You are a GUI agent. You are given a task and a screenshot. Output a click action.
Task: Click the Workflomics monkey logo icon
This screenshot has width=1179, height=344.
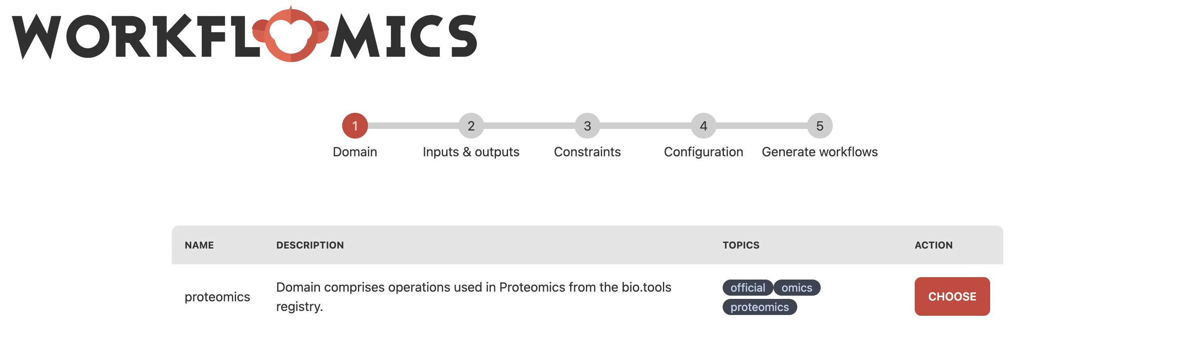(291, 35)
